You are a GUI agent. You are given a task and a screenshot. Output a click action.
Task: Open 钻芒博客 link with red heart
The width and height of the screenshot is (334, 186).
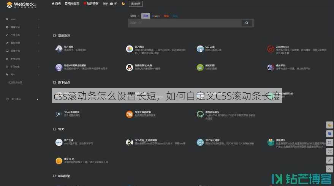pyautogui.click(x=91, y=3)
